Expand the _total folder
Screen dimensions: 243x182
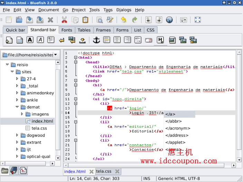[17, 86]
